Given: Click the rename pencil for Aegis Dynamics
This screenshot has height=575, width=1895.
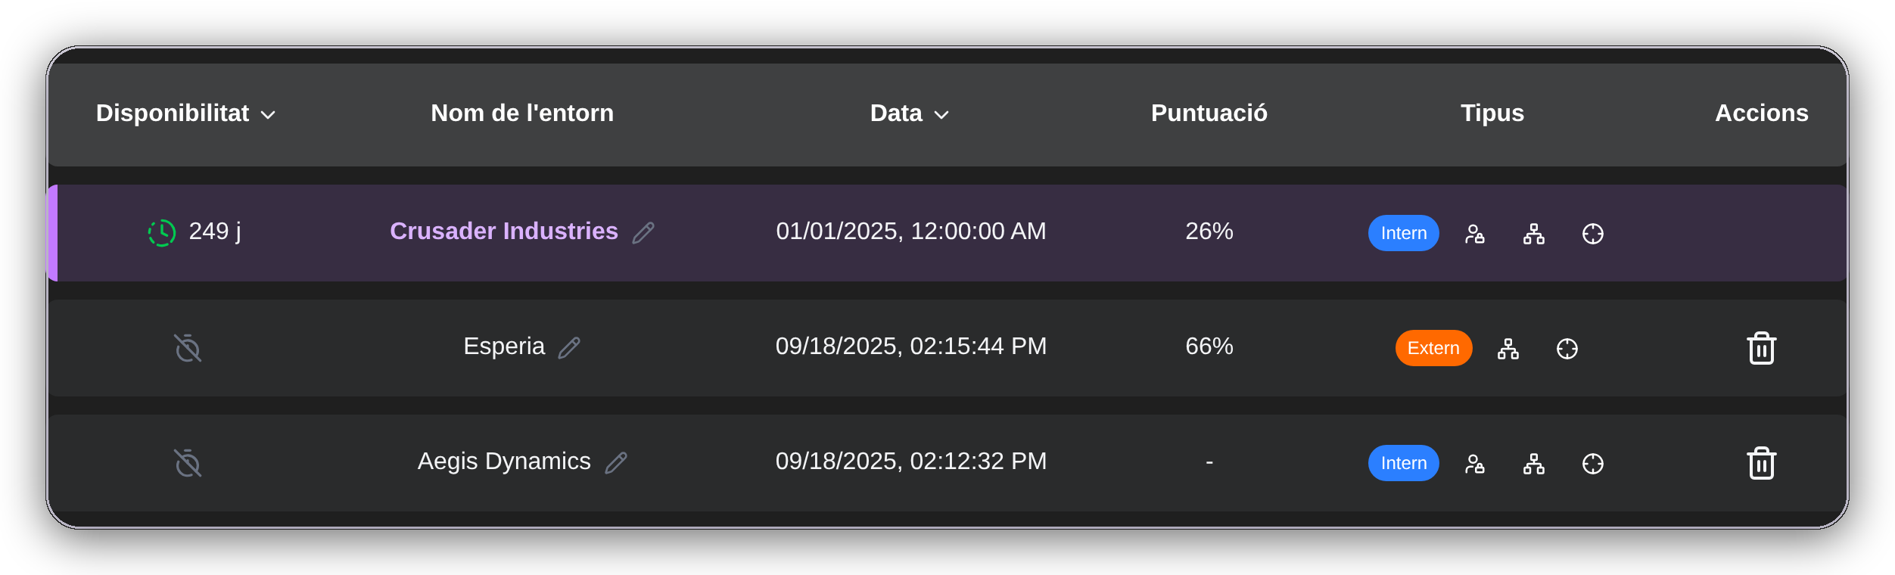Looking at the screenshot, I should 616,463.
